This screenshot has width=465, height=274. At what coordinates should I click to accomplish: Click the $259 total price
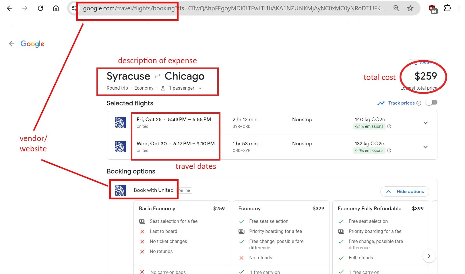coord(426,76)
